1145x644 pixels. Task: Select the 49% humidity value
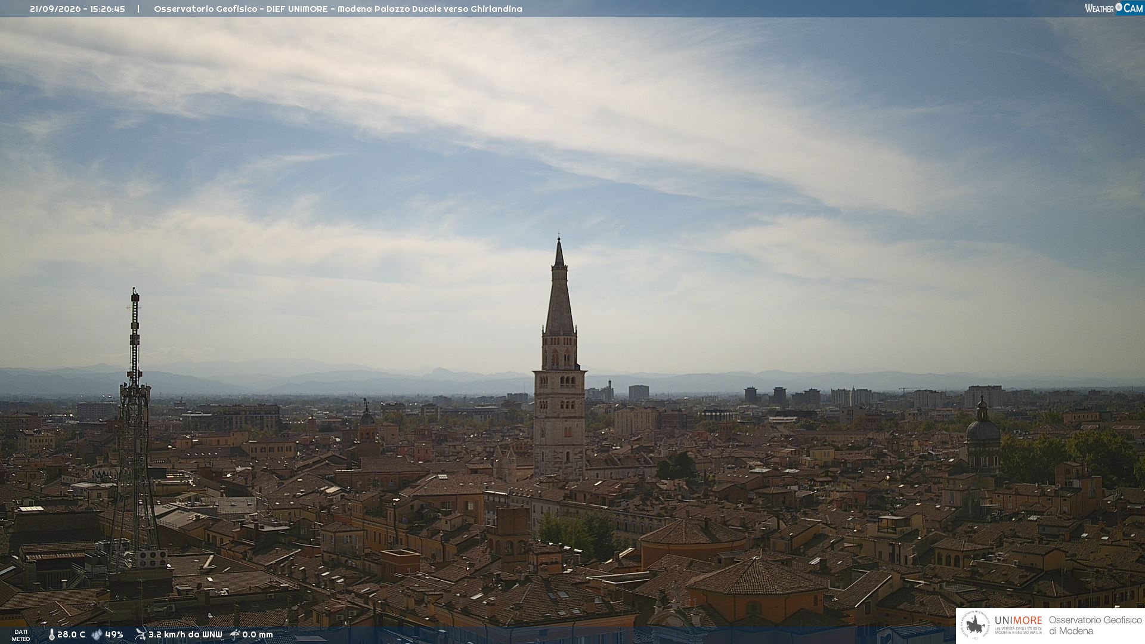(114, 634)
